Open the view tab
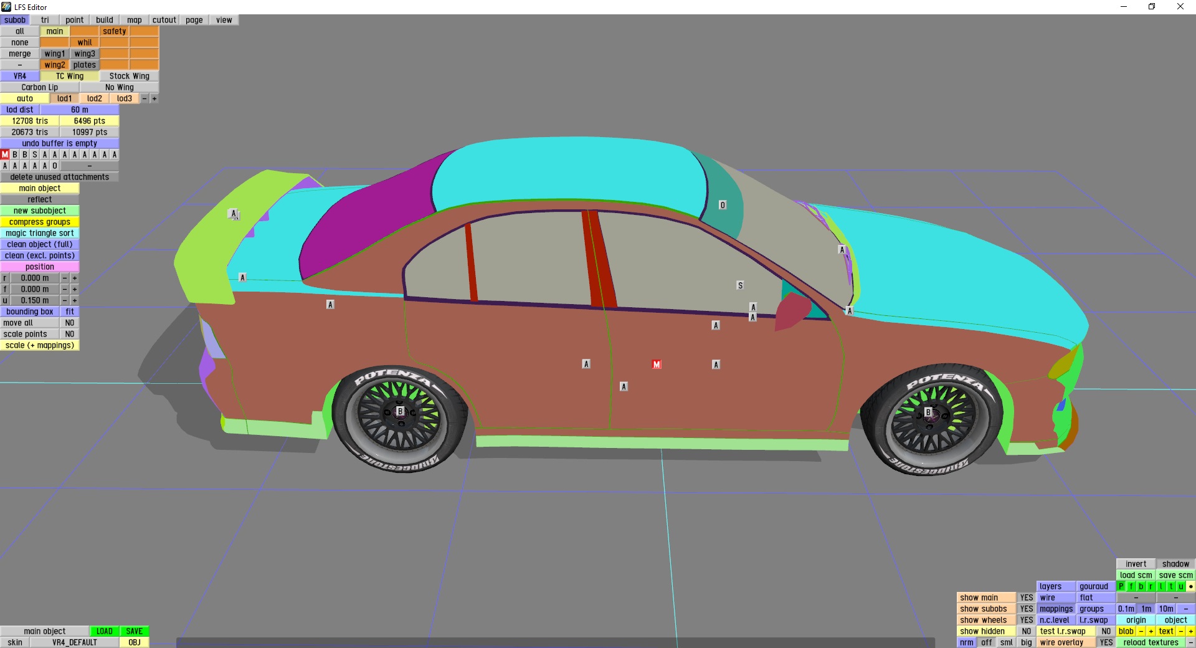The image size is (1196, 648). pyautogui.click(x=224, y=20)
